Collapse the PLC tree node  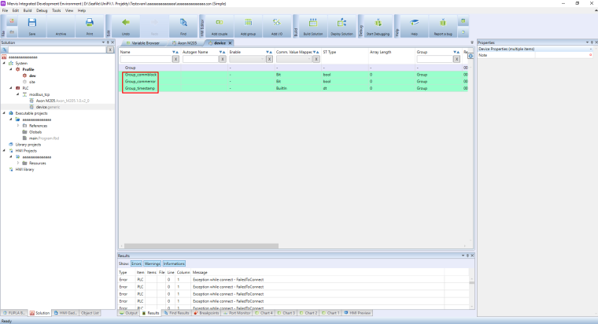click(x=5, y=87)
